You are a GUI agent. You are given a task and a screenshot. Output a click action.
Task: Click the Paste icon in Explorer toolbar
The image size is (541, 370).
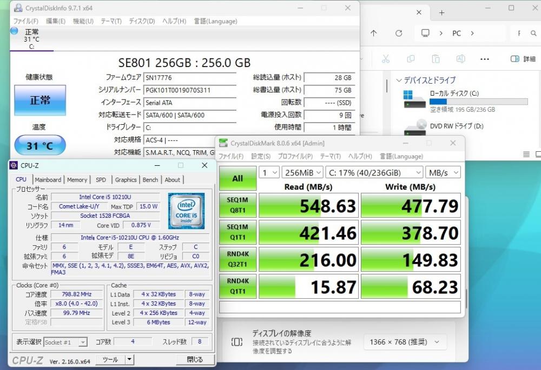point(436,59)
